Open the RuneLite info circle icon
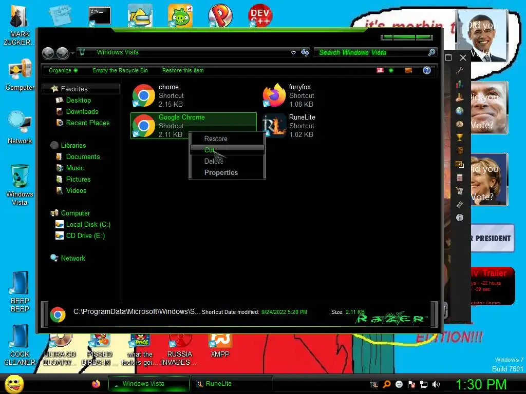526x394 pixels. tap(460, 218)
